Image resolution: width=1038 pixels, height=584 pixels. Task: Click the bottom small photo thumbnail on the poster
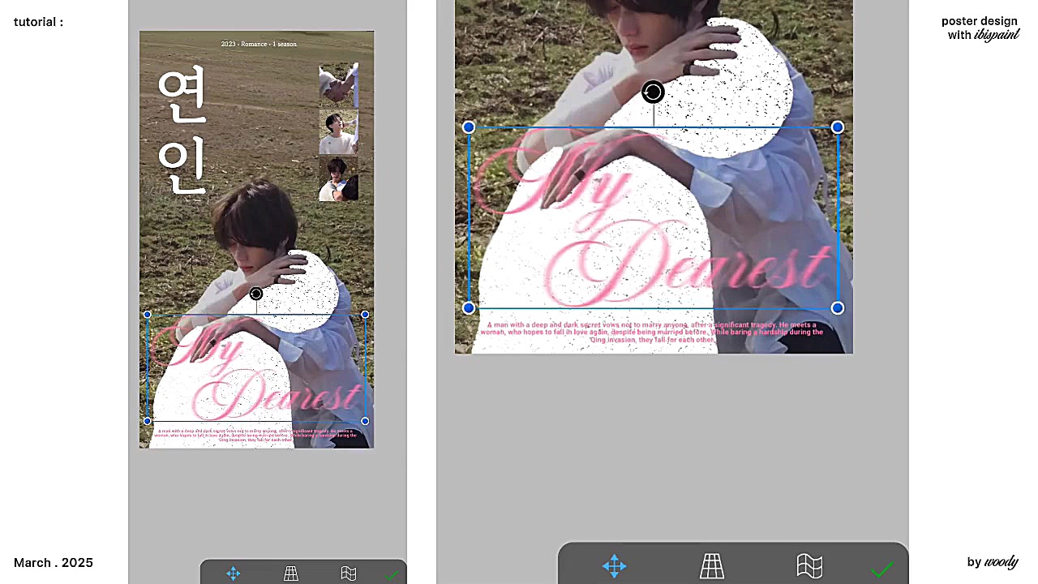click(x=338, y=179)
